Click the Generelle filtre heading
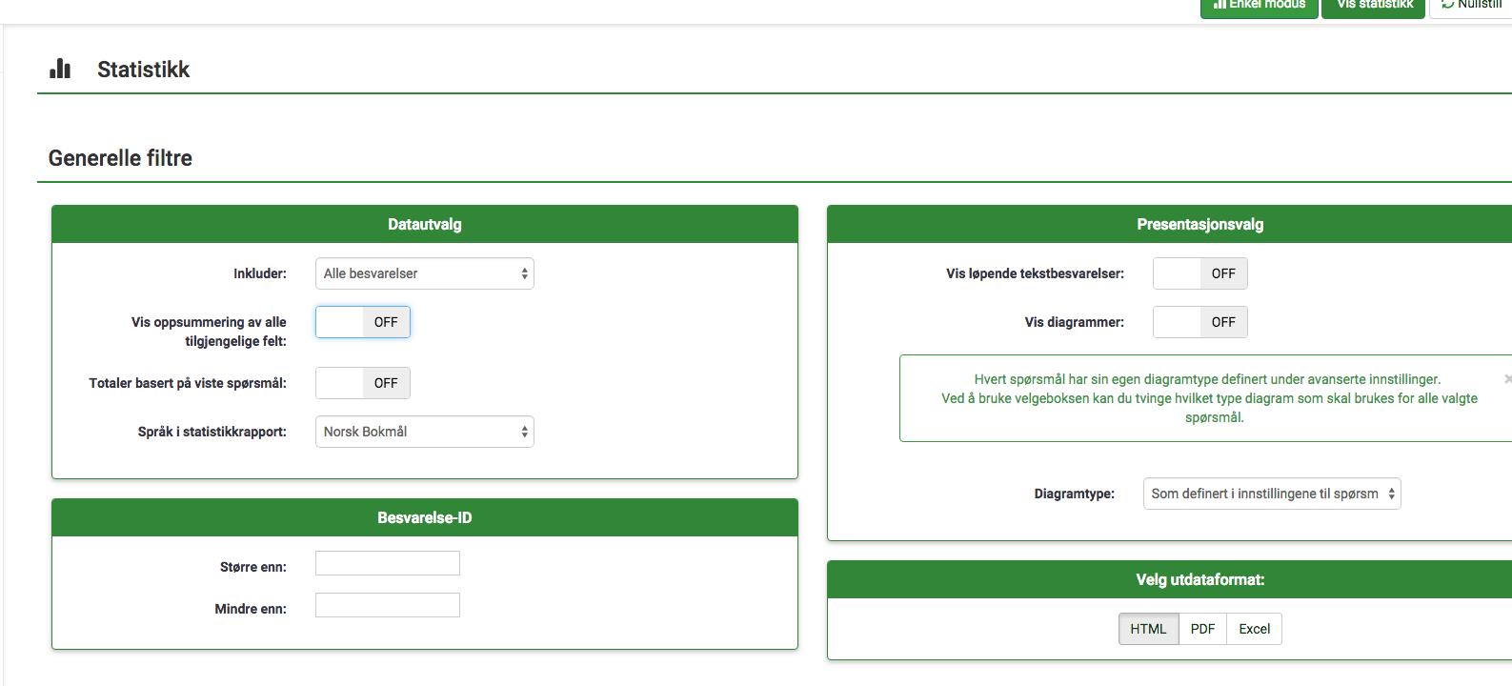This screenshot has width=1512, height=686. click(x=120, y=158)
